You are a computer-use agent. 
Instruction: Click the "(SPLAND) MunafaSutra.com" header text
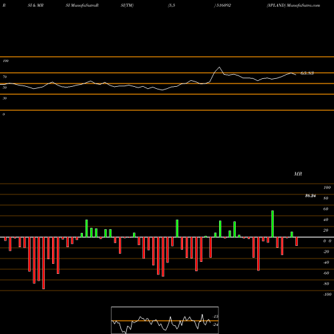tap(293, 5)
